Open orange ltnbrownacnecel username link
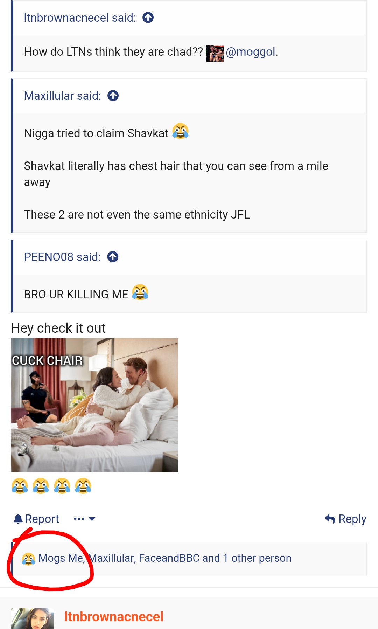378x629 pixels. tap(114, 617)
